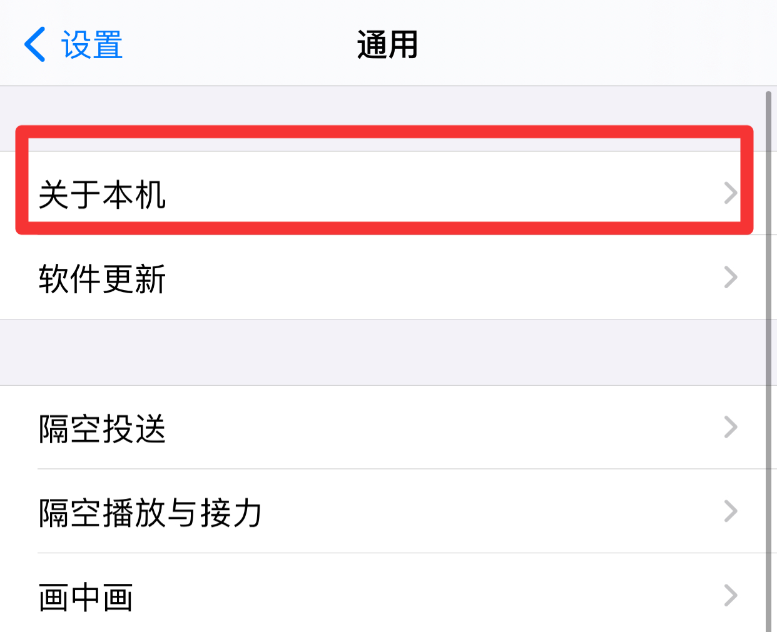Open the 关于本机 row label
This screenshot has height=632, width=777.
click(102, 194)
